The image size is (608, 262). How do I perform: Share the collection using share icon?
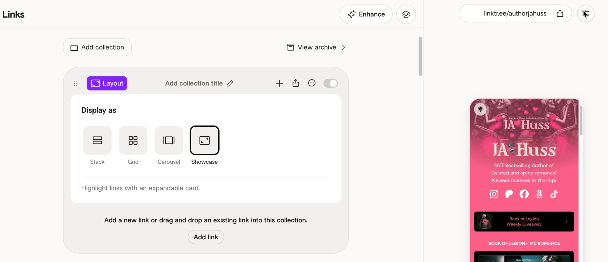click(295, 83)
